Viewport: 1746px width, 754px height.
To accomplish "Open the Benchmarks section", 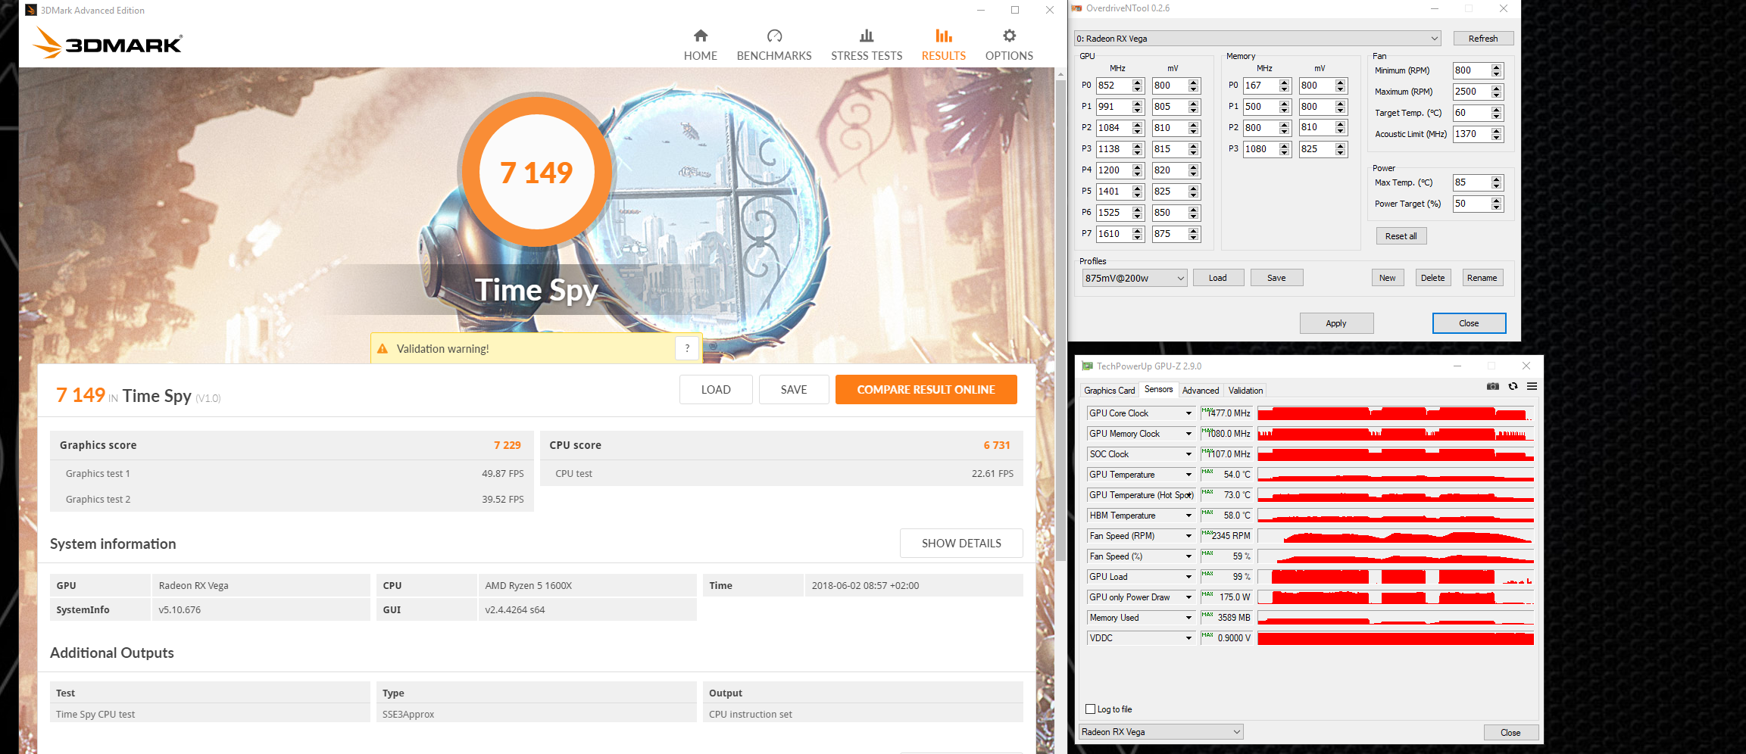I will (x=773, y=45).
